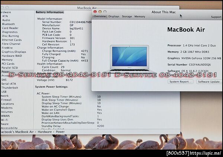
Task: Click the Charge Remaining value 4271
Action: point(84,51)
